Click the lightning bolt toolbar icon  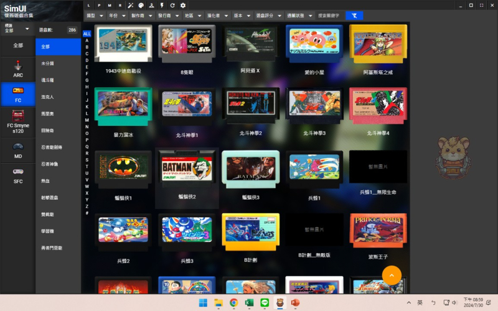point(162,6)
